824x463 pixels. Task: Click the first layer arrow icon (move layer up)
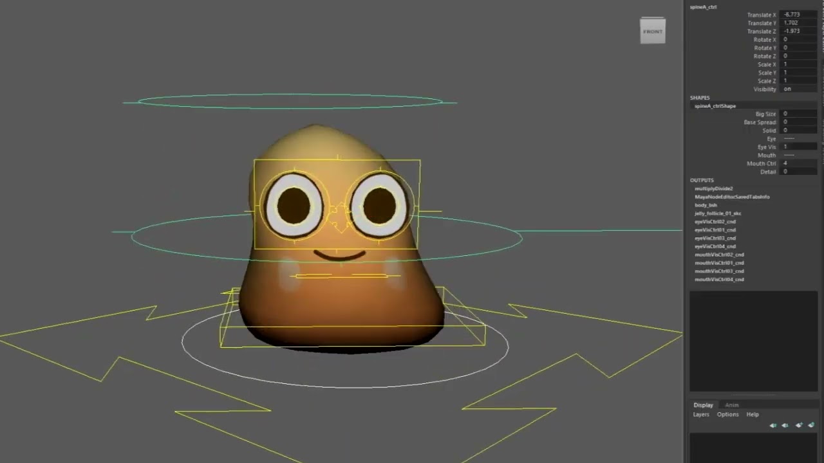[773, 425]
